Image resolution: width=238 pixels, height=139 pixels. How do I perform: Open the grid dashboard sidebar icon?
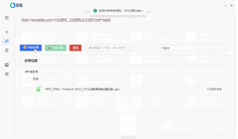[x=7, y=18]
